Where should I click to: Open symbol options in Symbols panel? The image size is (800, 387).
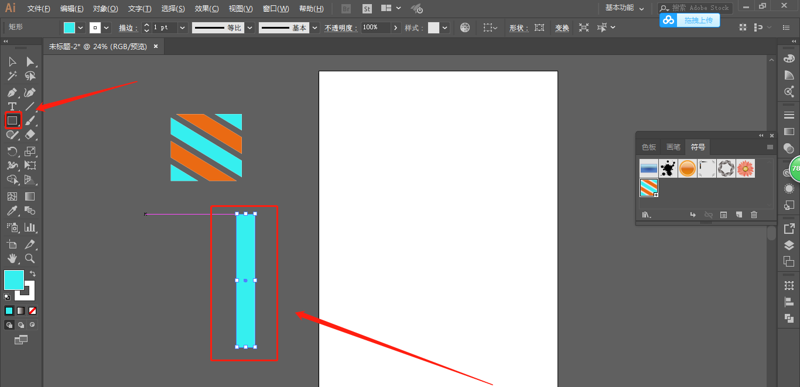pyautogui.click(x=723, y=215)
